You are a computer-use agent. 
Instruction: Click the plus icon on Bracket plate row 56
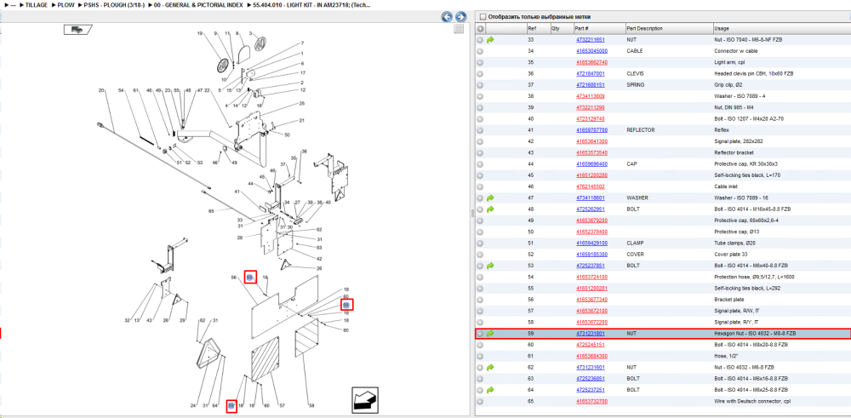[480, 299]
